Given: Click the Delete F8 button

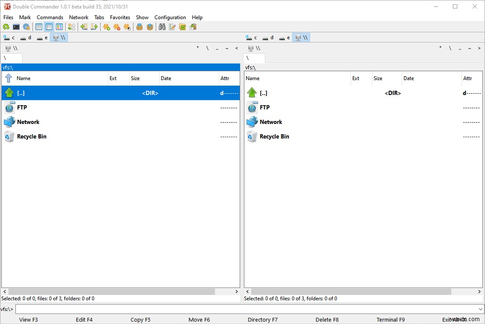Looking at the screenshot, I should [327, 320].
